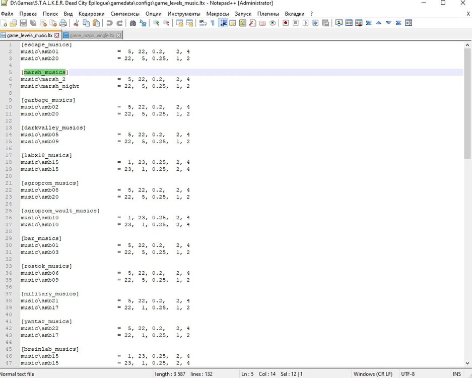Toggle the show all characters pilcrow icon
Viewport: 472px width, 378px height.
click(x=213, y=23)
